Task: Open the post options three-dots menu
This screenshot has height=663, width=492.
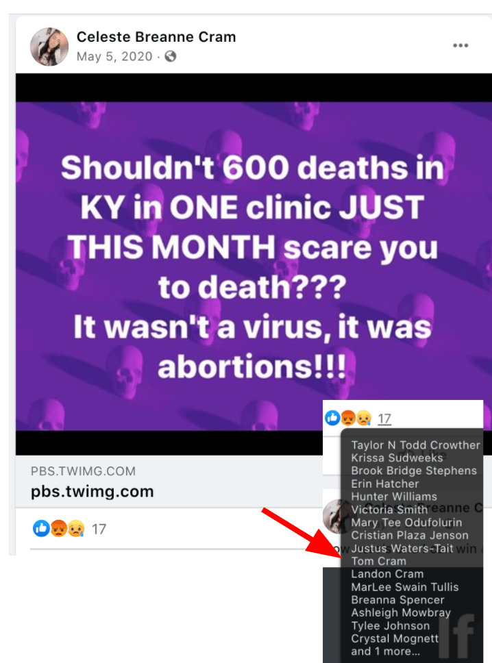Action: point(460,46)
